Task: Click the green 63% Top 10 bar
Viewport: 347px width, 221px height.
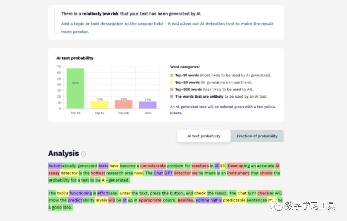Action: tap(75, 88)
